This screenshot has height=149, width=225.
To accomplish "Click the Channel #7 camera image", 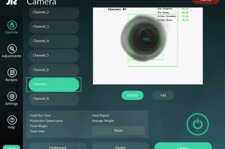I will click(147, 46).
